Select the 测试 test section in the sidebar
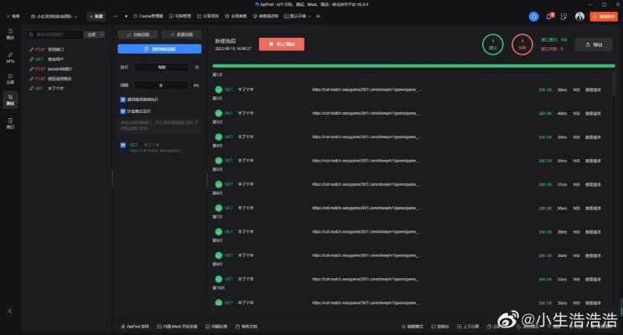Image resolution: width=623 pixels, height=335 pixels. [x=10, y=100]
